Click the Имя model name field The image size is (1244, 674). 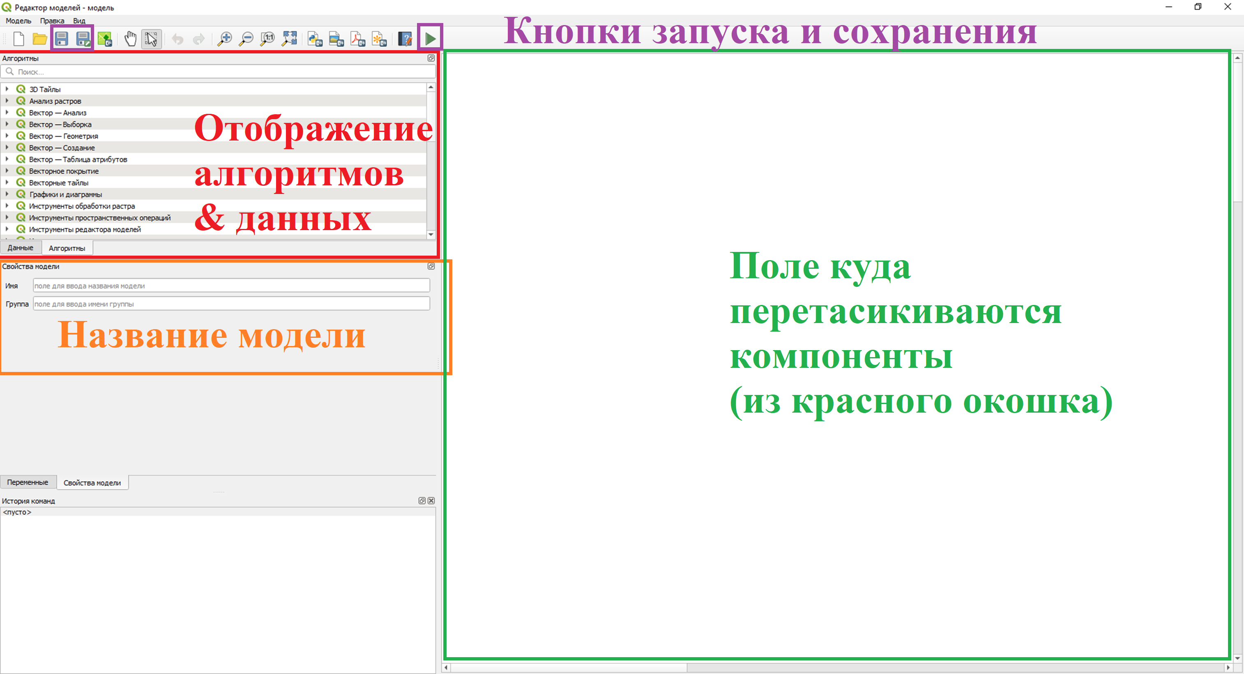pos(231,286)
